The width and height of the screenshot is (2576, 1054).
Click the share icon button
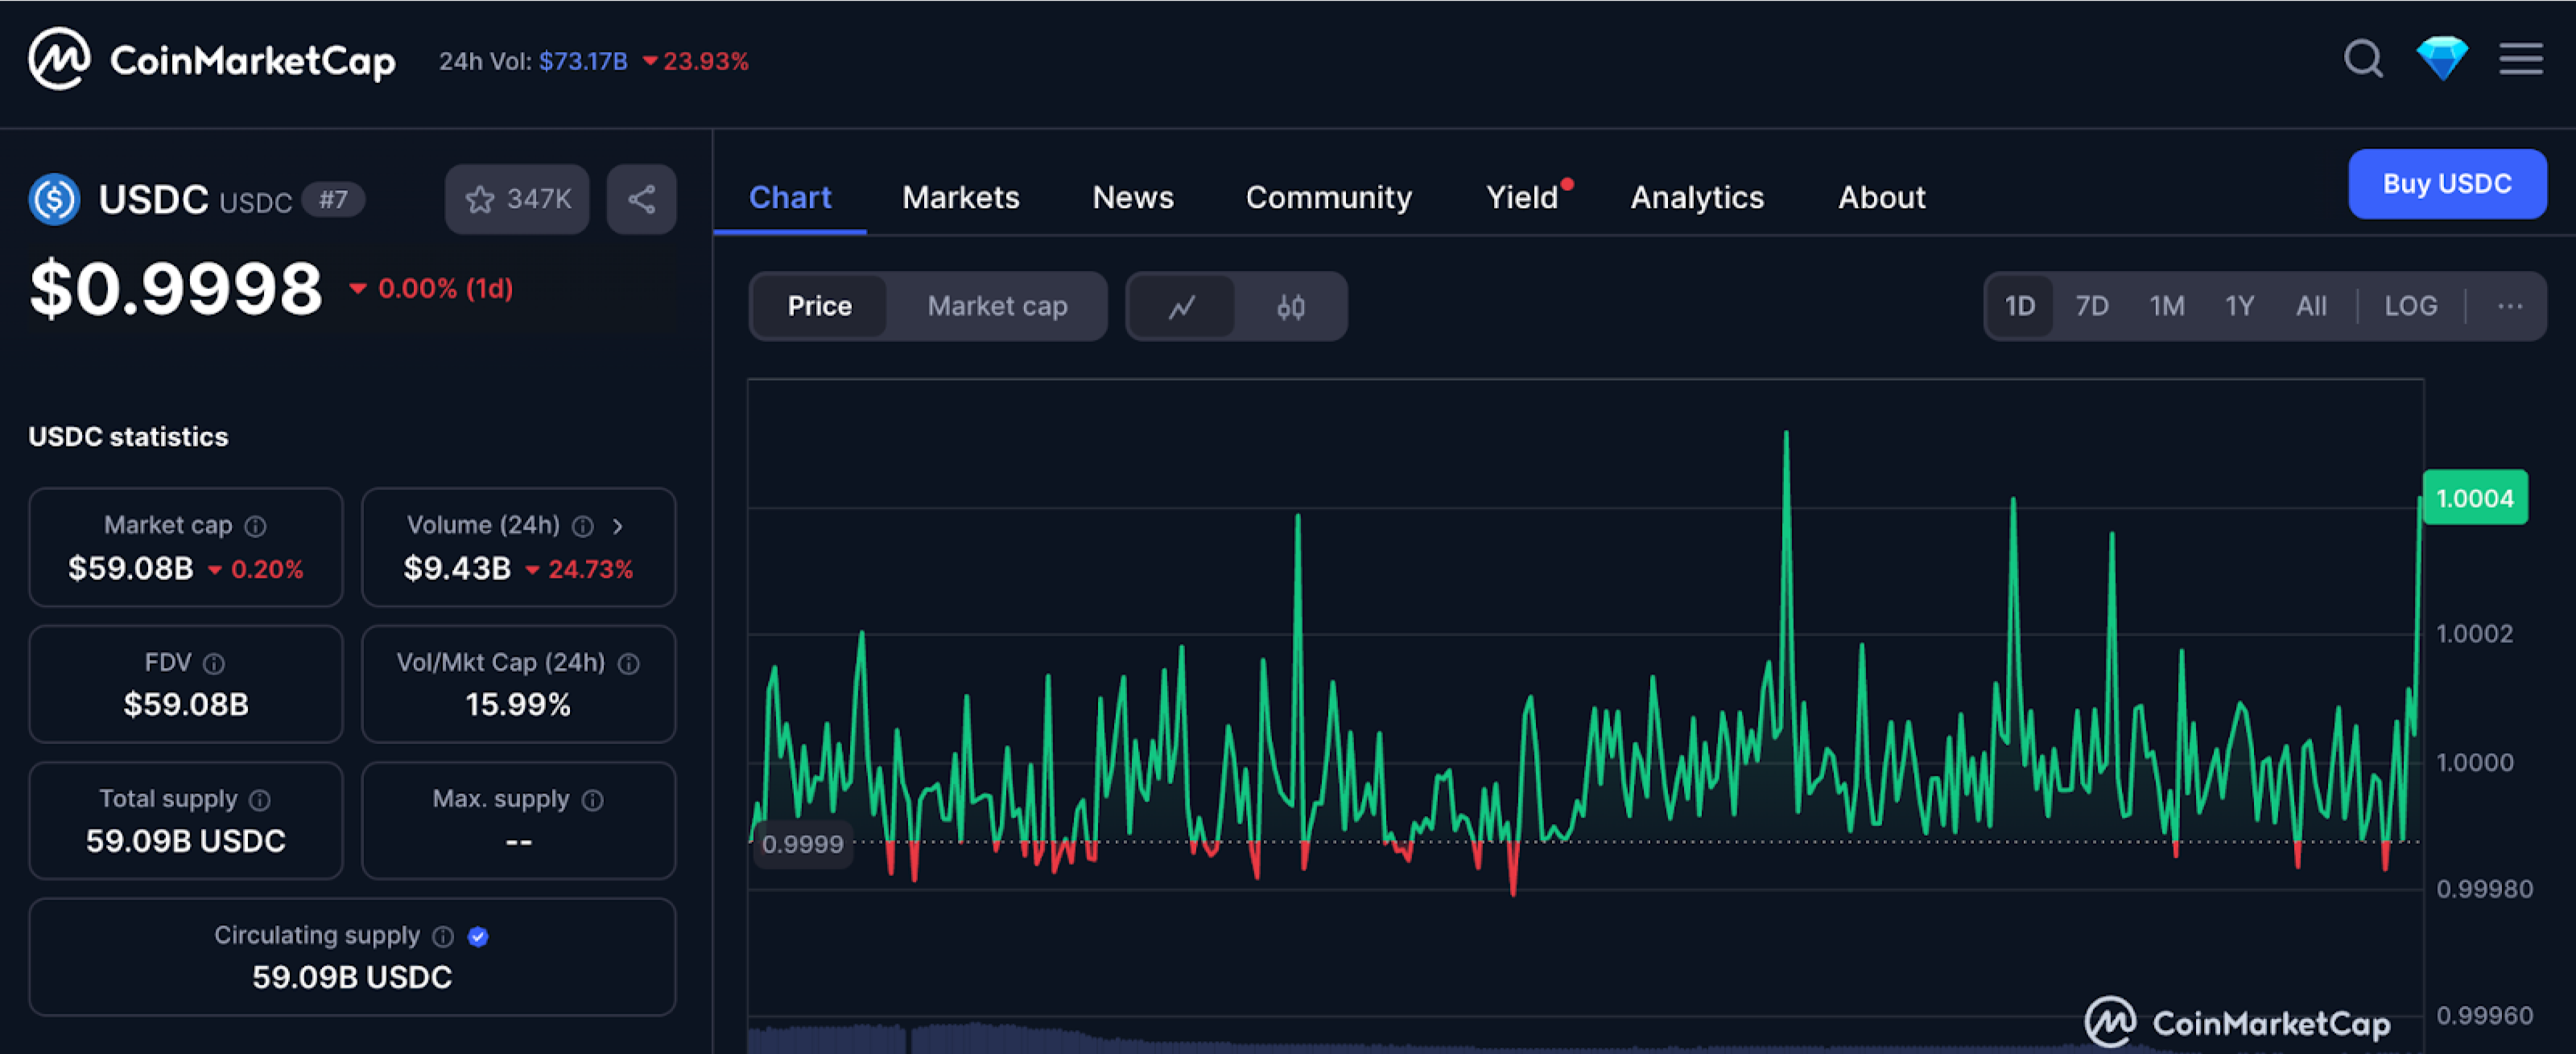click(x=641, y=199)
